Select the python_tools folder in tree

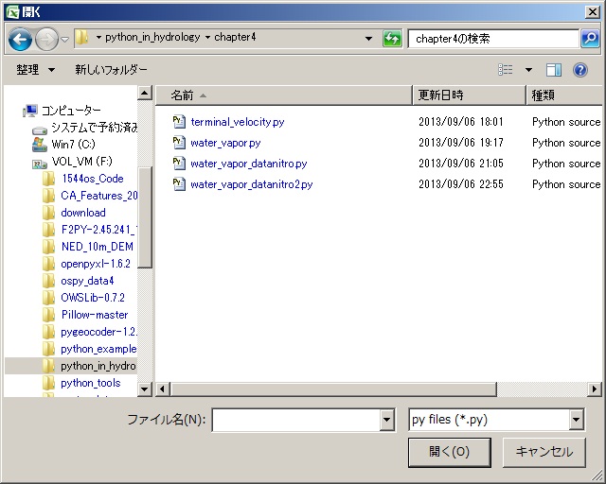[90, 383]
